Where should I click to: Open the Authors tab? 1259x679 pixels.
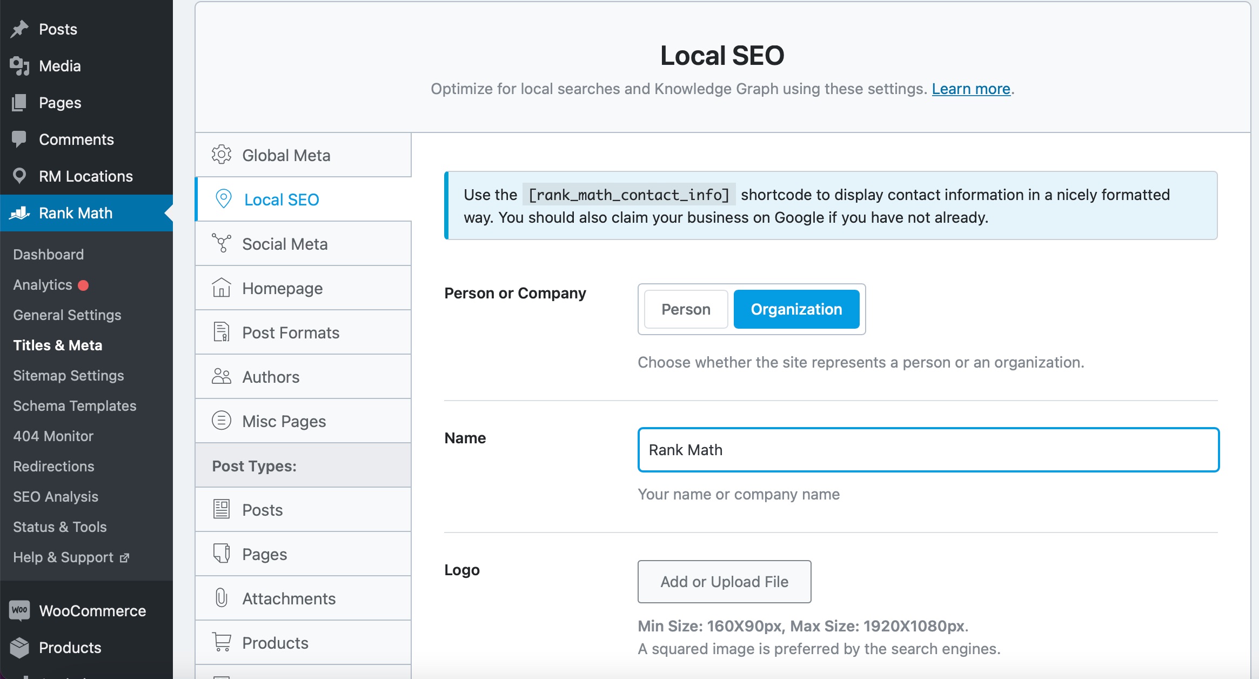click(x=303, y=376)
